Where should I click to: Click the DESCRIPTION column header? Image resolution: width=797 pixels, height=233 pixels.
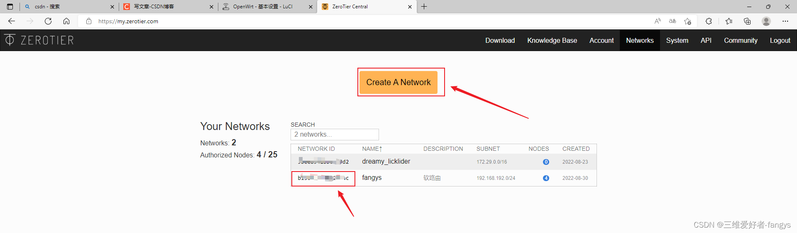(x=443, y=149)
